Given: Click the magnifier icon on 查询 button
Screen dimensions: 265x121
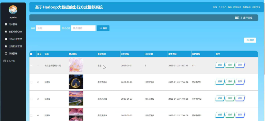Looking at the screenshot, I should click(101, 28).
